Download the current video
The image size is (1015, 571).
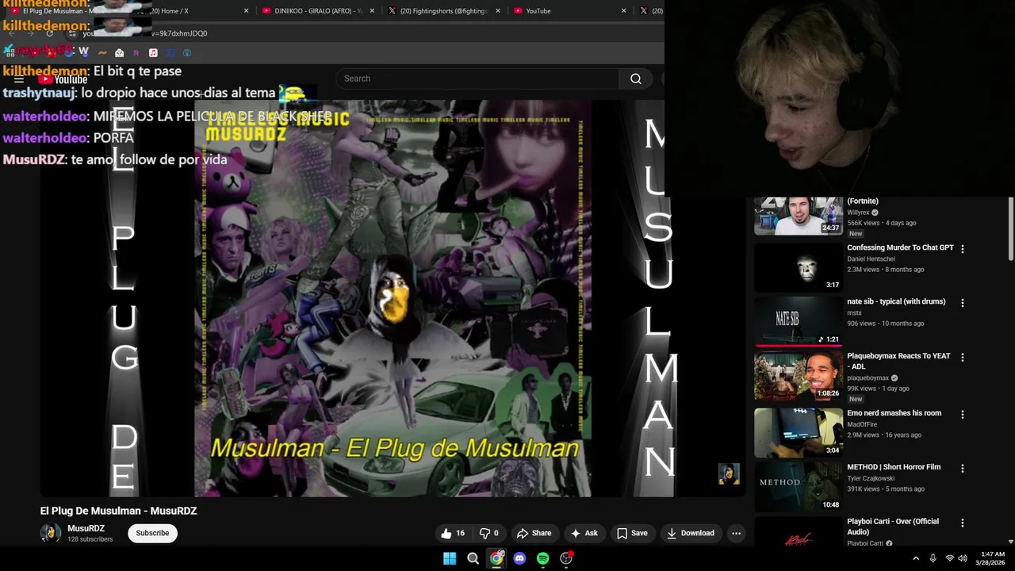690,533
